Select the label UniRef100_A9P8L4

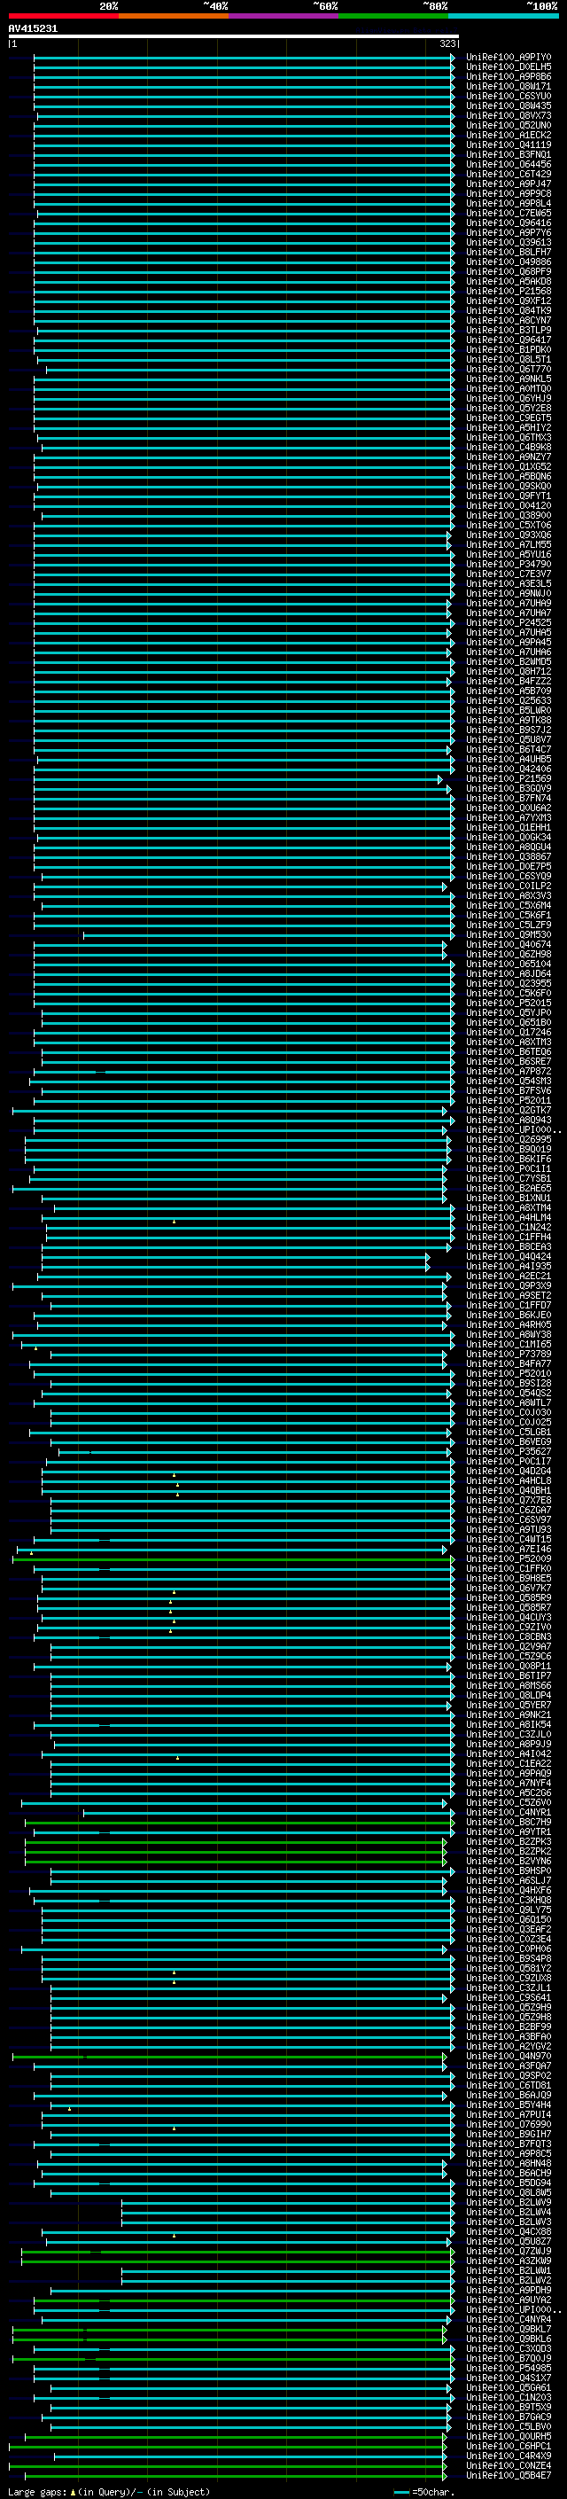(x=509, y=204)
